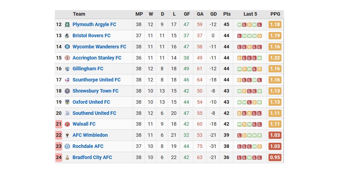Open the Oxford United FC team link
The height and width of the screenshot is (174, 358).
click(91, 102)
